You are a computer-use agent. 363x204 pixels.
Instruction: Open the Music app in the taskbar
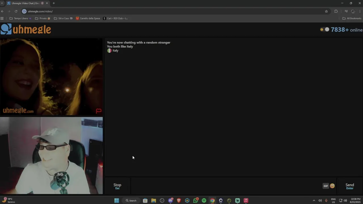[246, 201]
